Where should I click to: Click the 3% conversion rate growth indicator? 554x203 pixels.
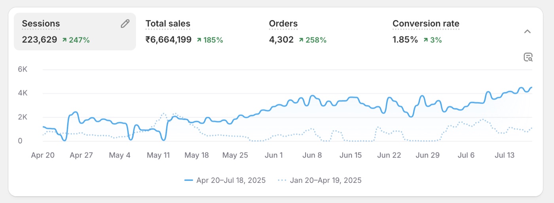tap(433, 40)
